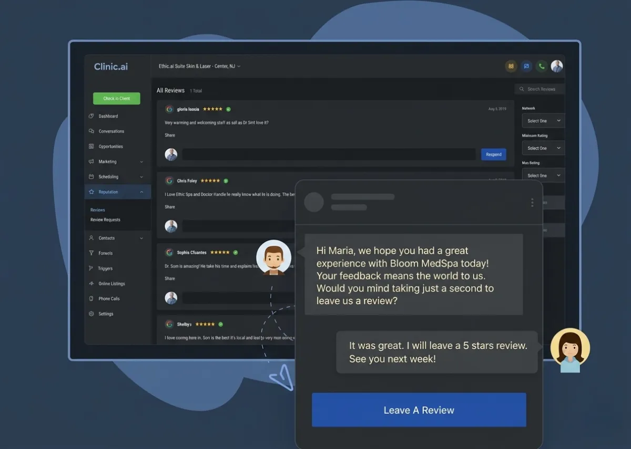Click the blue Respond button

point(494,154)
